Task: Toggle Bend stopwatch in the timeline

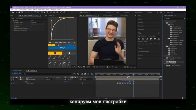Action: (x=27, y=83)
